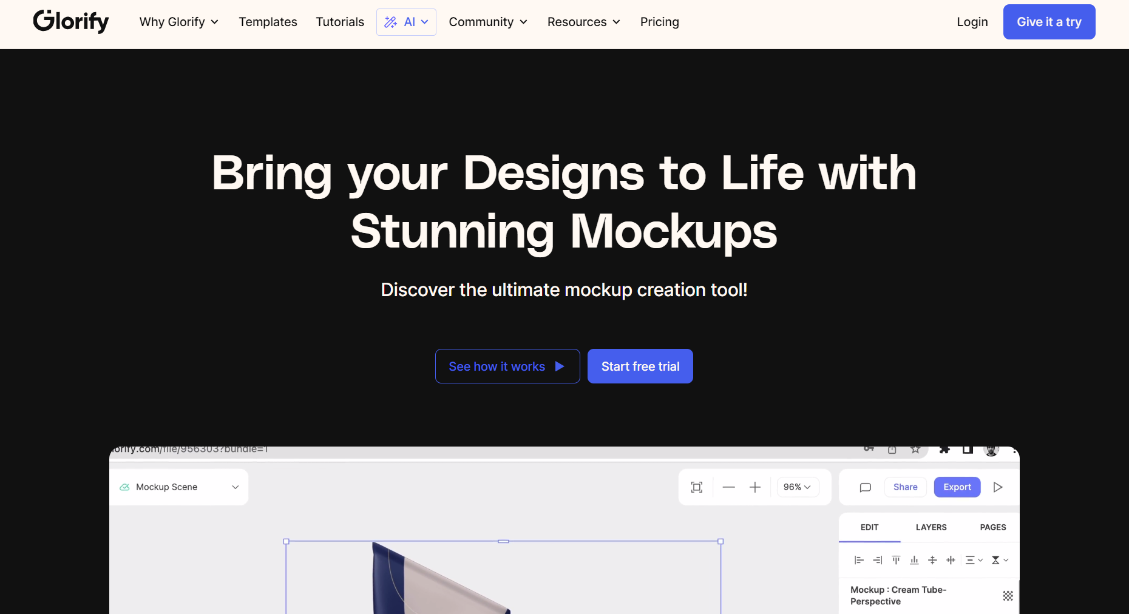1129x614 pixels.
Task: Align the selection left using the alignment icon
Action: click(858, 560)
